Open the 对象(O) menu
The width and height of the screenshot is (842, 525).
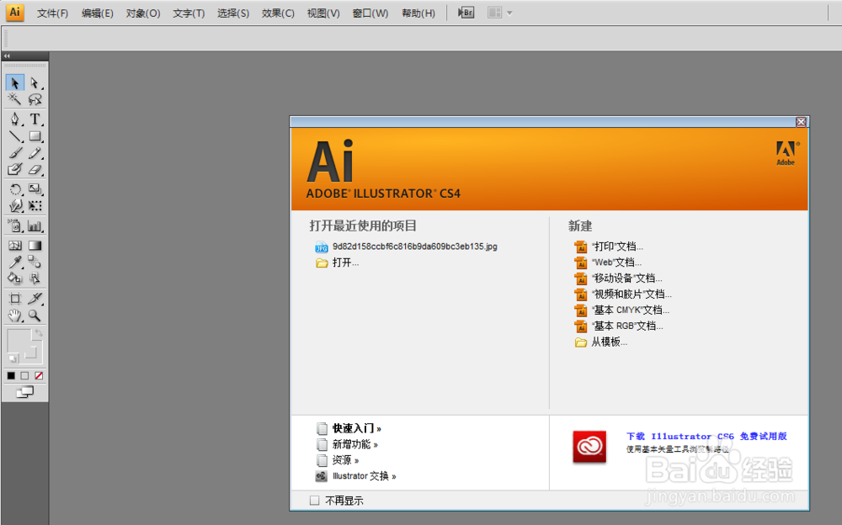143,13
